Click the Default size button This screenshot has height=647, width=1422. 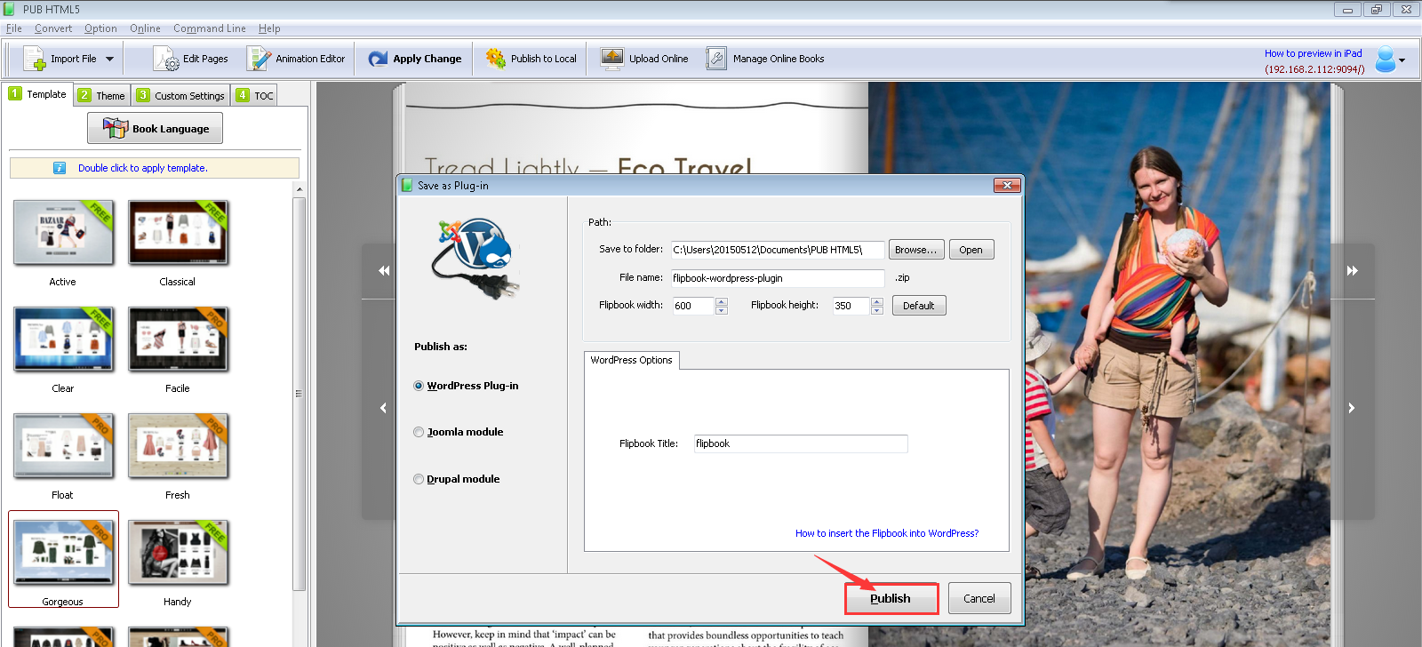click(x=919, y=306)
